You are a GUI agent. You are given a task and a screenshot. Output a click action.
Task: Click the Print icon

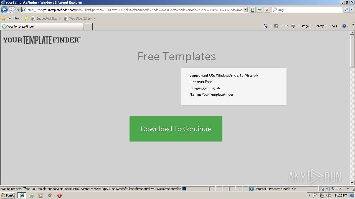click(293, 26)
